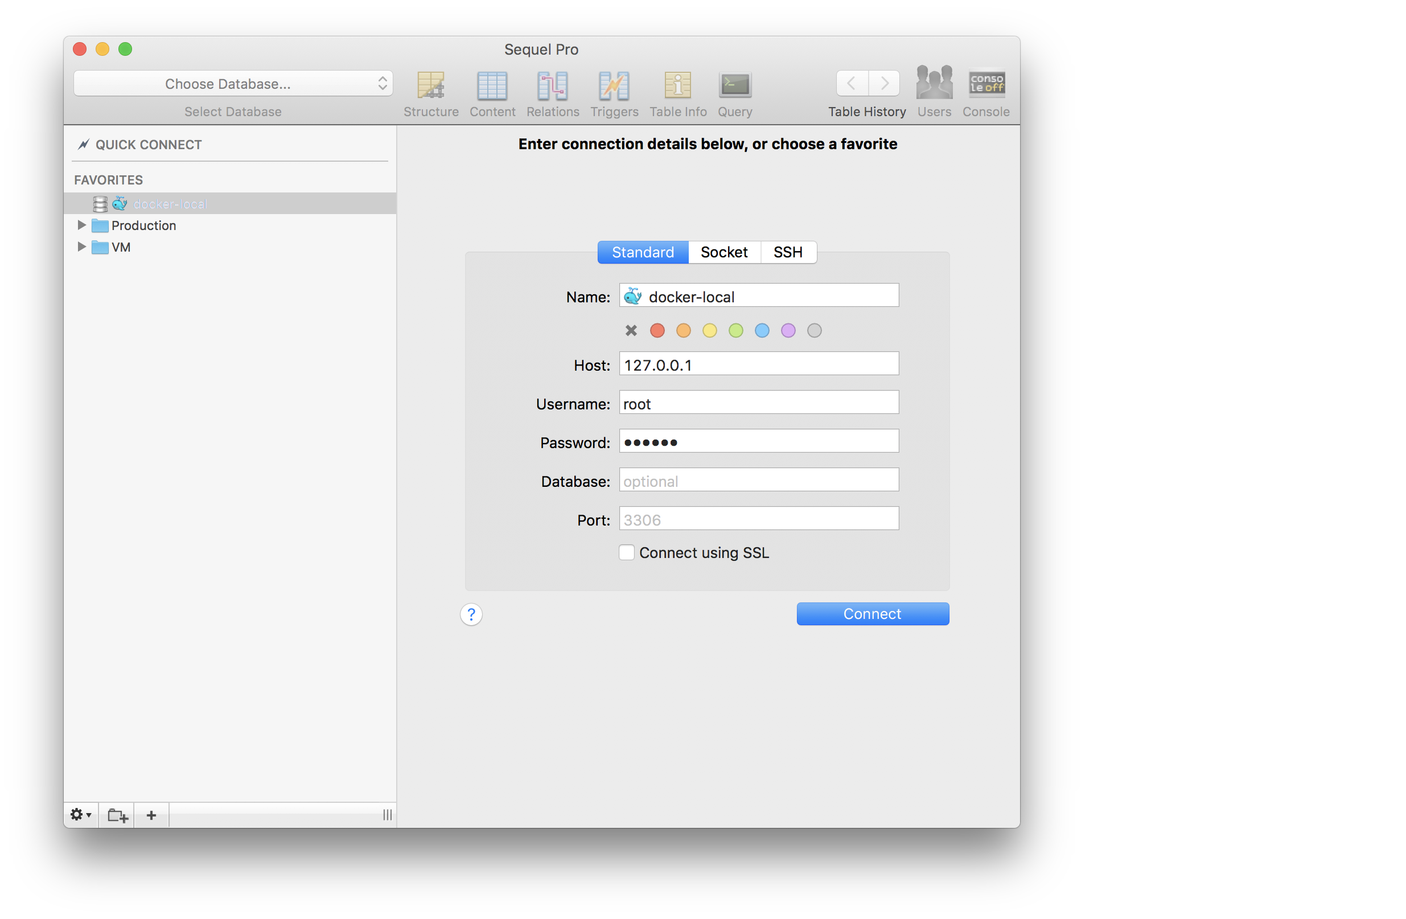The width and height of the screenshot is (1406, 919).
Task: Open the Relations view icon
Action: 552,85
